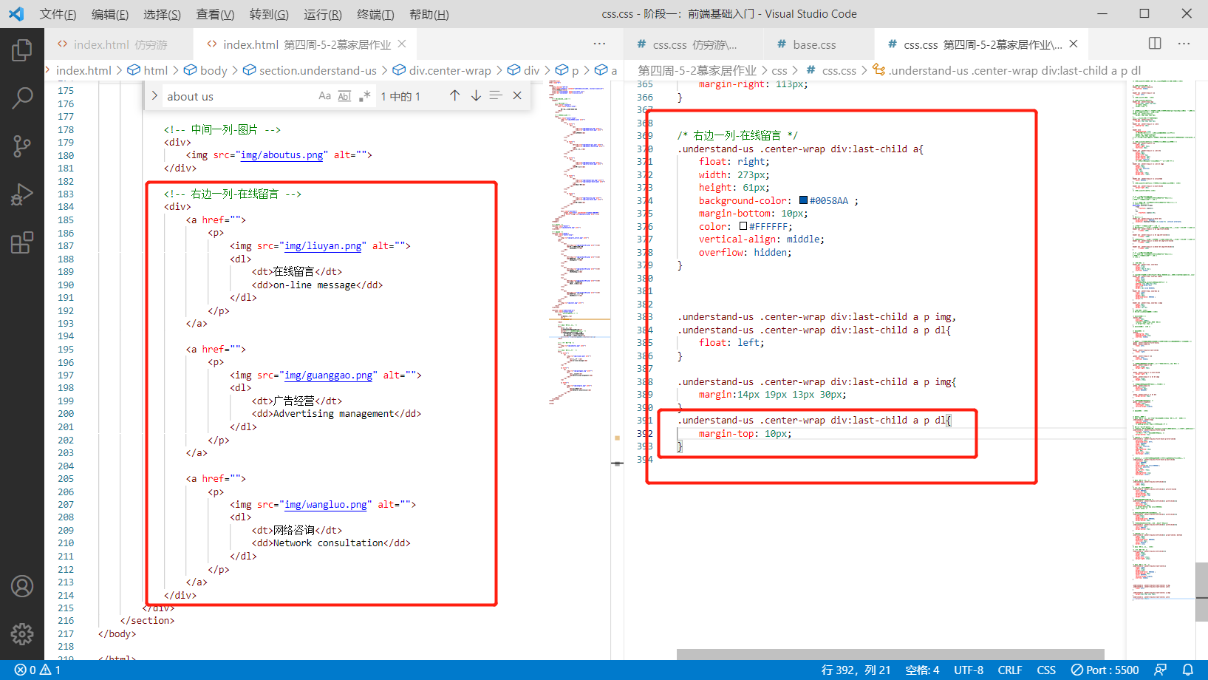This screenshot has width=1208, height=680.
Task: Open img/wangluo.png link in code
Action: point(326,504)
